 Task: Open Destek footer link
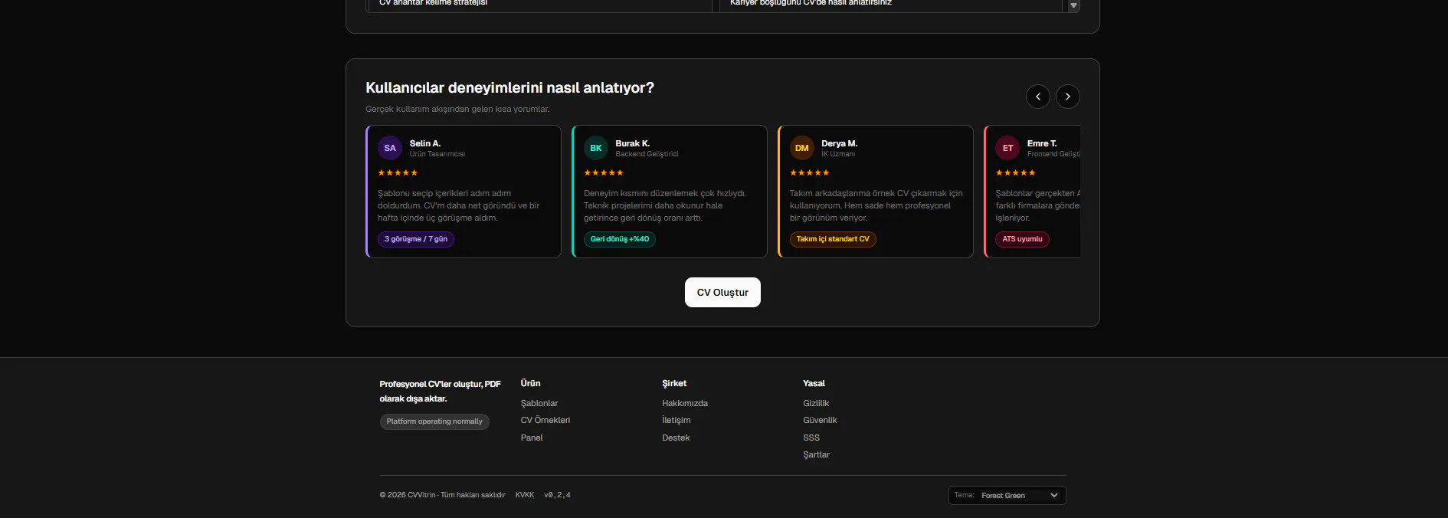coord(676,438)
